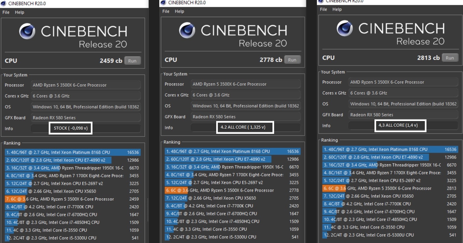Select the Xeon E7-4890 v2 ranking row in the 2778 cb window
Viewport: 463px width, 243px height.
(232, 159)
